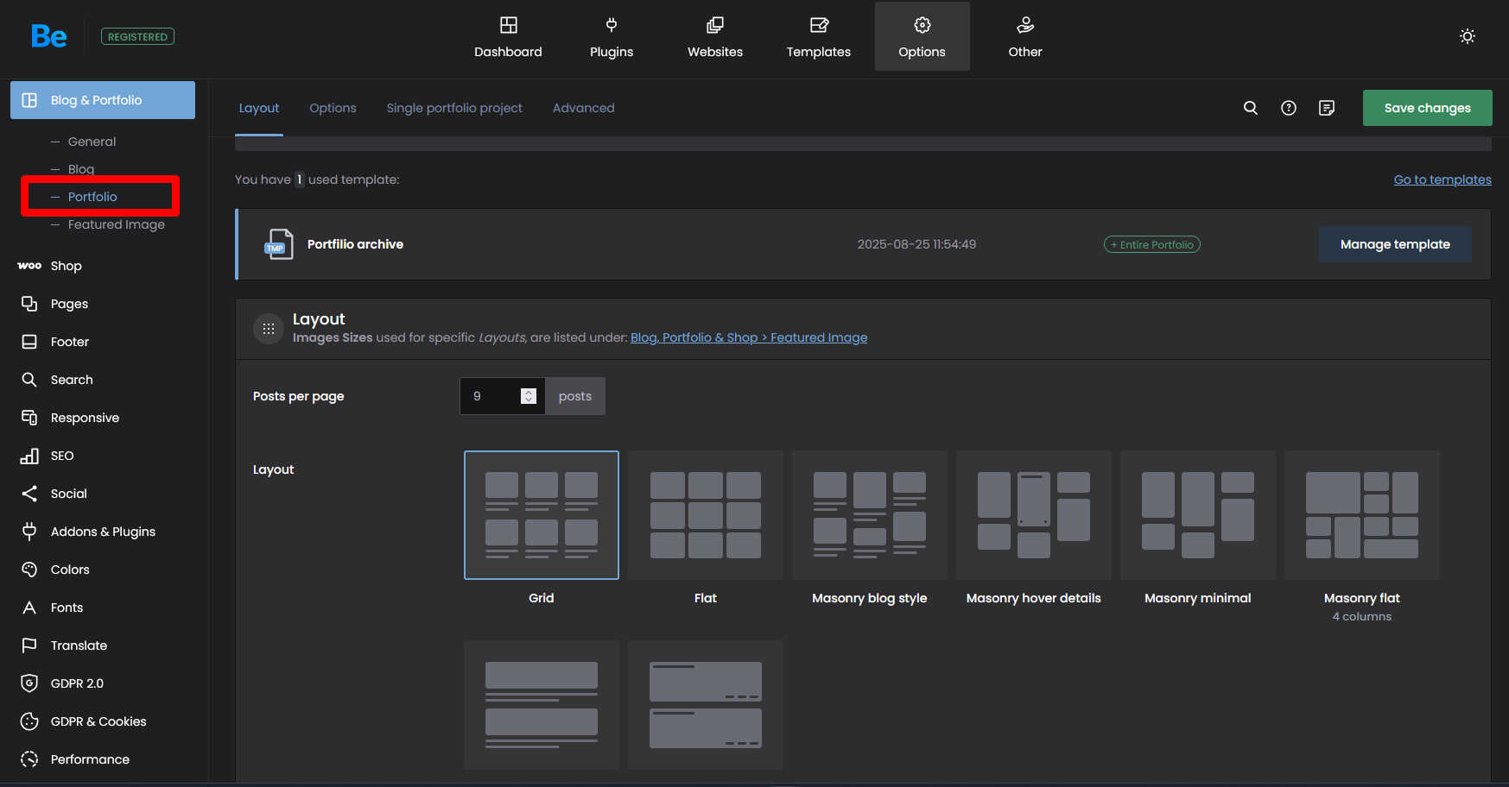Screen dimensions: 1509x787
Task: Open Colors settings in the sidebar
Action: tap(70, 570)
